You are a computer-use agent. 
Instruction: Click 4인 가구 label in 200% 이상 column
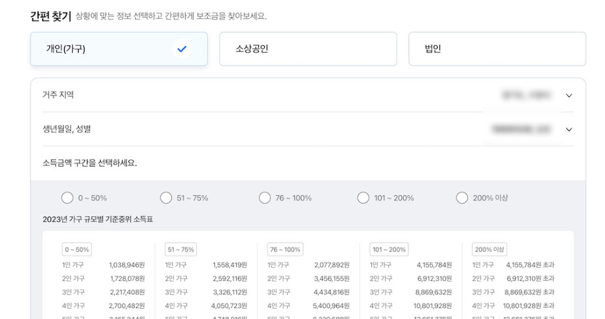(x=483, y=305)
